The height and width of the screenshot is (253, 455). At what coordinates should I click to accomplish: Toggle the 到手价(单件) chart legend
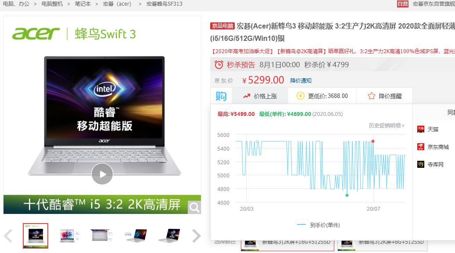pos(319,225)
